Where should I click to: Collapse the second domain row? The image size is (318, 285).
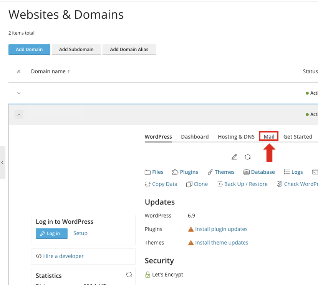point(19,114)
